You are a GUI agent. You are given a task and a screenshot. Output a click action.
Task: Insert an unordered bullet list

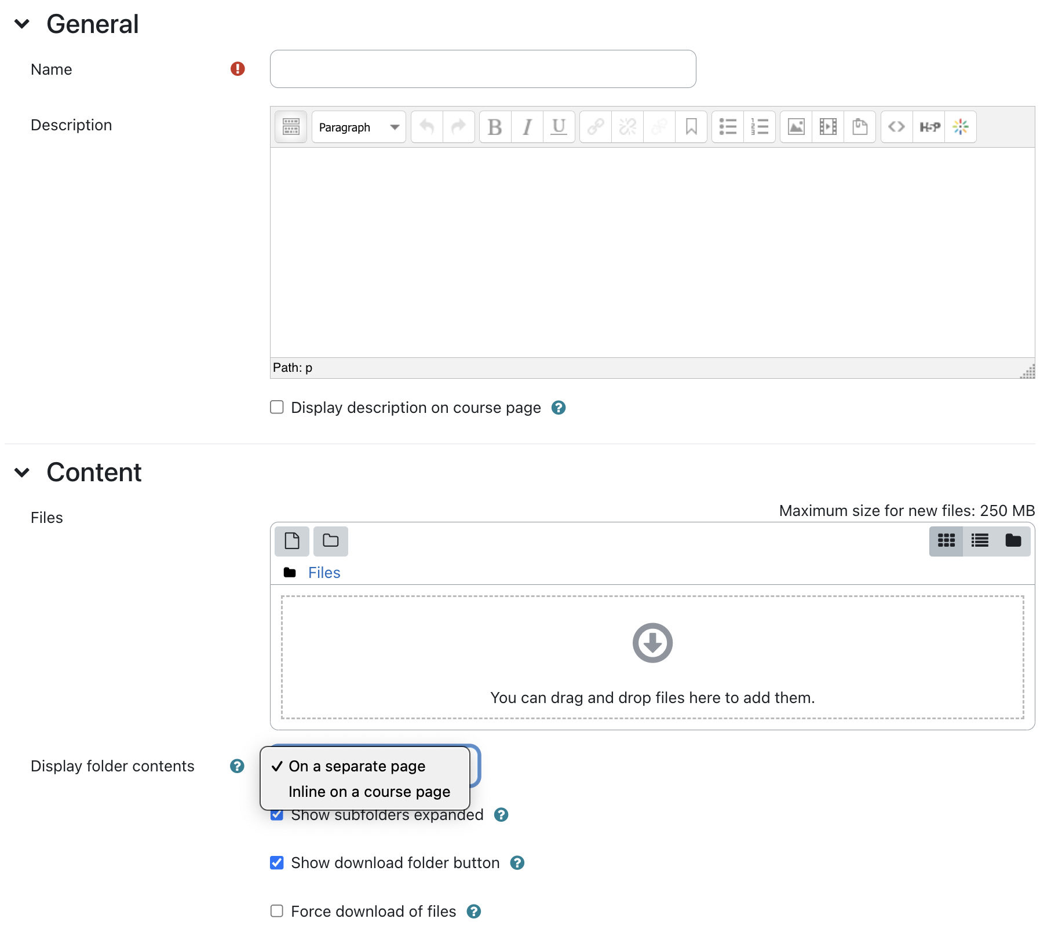coord(728,127)
